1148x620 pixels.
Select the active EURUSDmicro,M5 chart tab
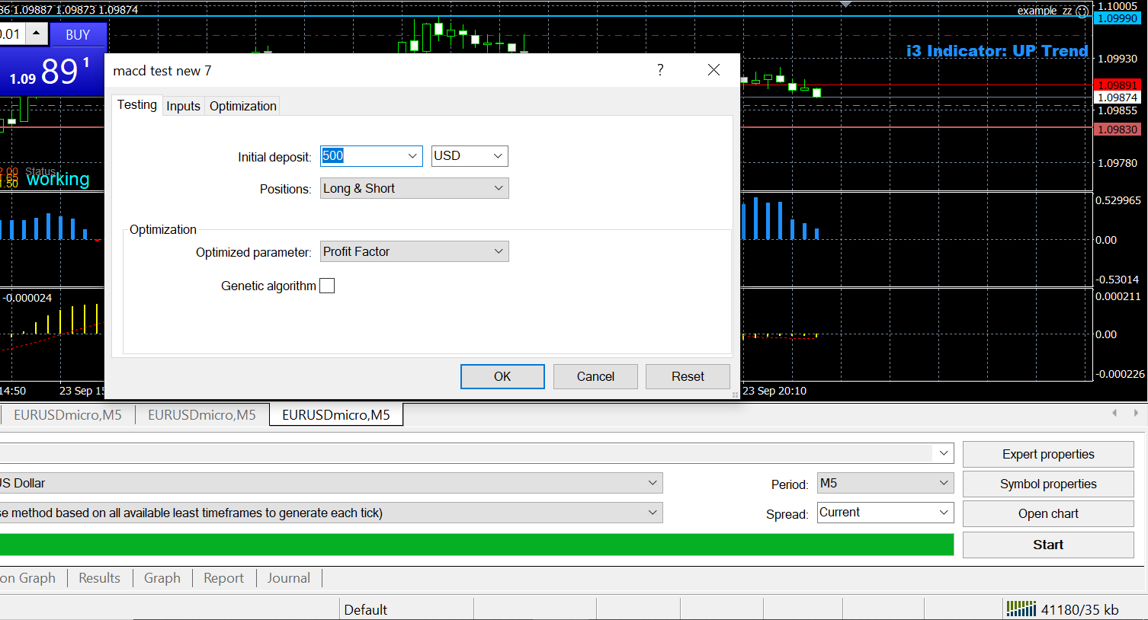coord(336,415)
